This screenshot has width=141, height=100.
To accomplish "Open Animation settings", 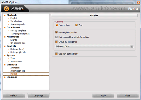I will 15,68.
